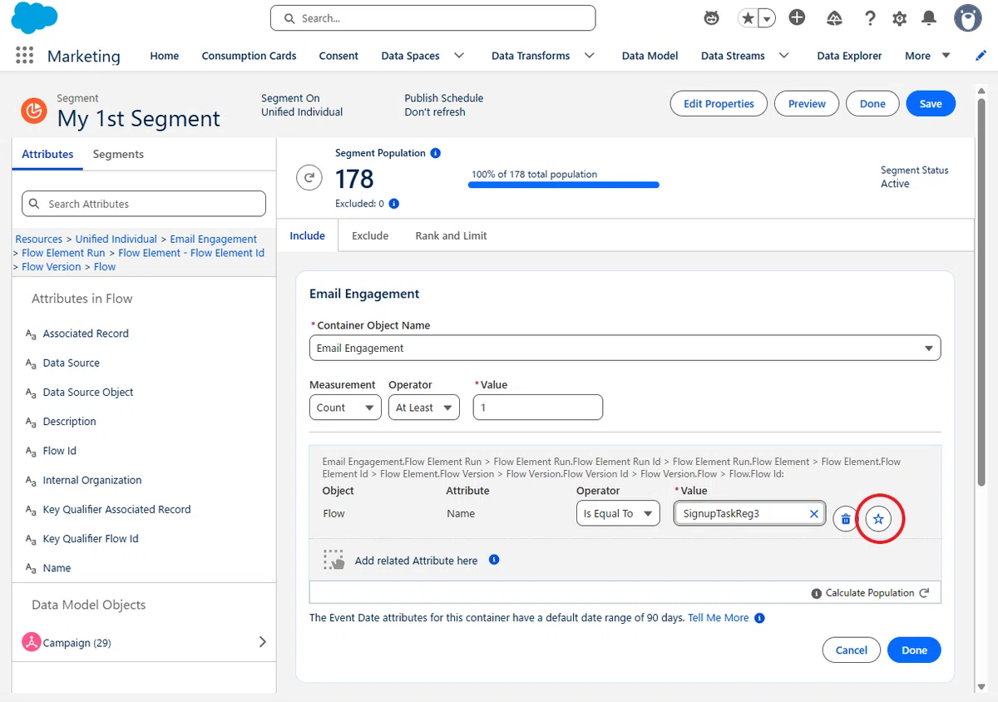Switch to the Exclude tab
998x702 pixels.
[x=370, y=235]
